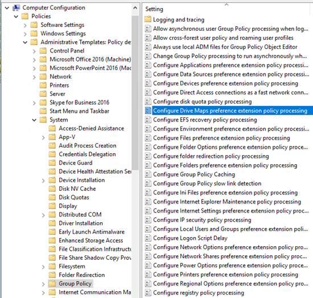Click the Logging and tracing folder icon
The image size is (313, 298).
coord(148,19)
